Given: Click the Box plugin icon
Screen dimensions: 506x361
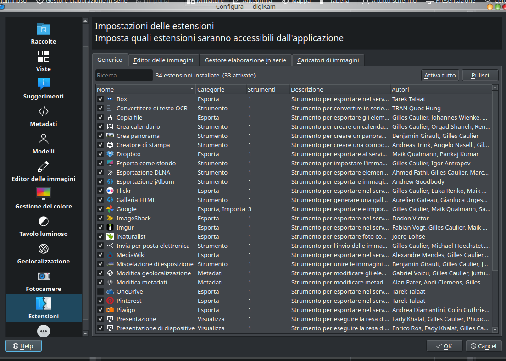Looking at the screenshot, I should tap(110, 99).
